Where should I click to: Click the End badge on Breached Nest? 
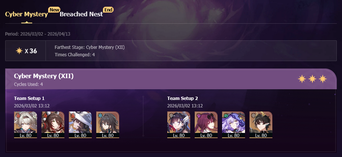click(x=108, y=10)
